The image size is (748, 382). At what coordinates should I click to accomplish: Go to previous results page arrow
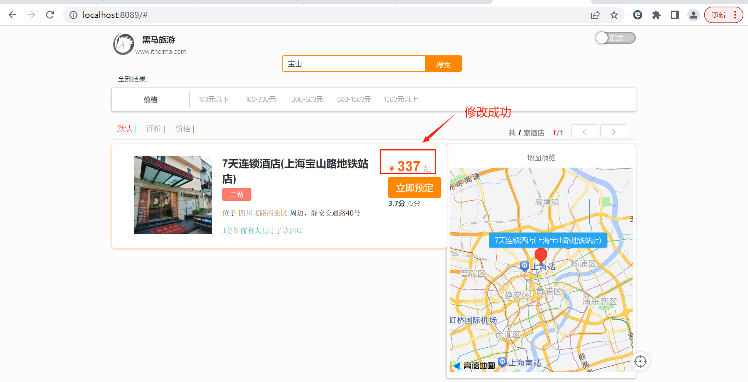(585, 131)
